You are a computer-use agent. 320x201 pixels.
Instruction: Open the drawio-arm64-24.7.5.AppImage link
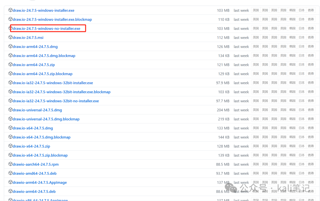tap(40, 183)
